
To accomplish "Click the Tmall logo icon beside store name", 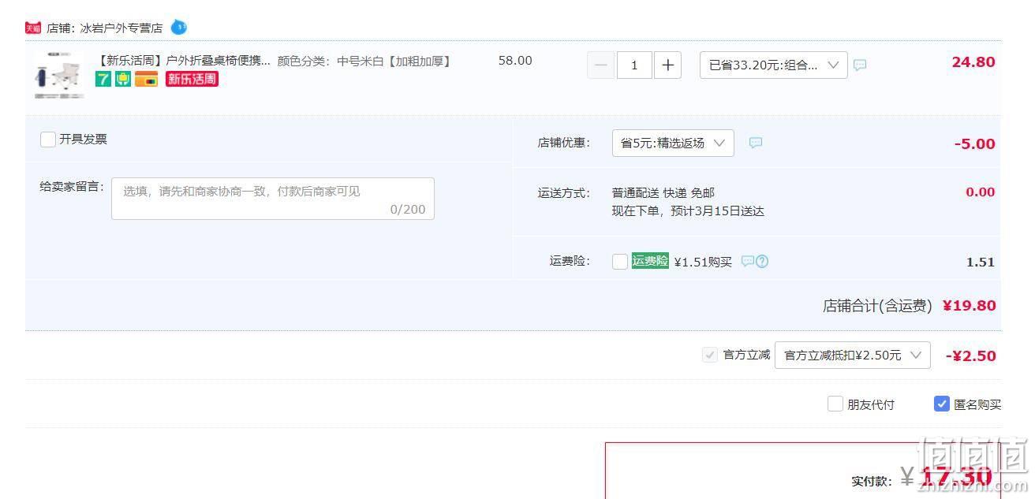I will pyautogui.click(x=32, y=28).
